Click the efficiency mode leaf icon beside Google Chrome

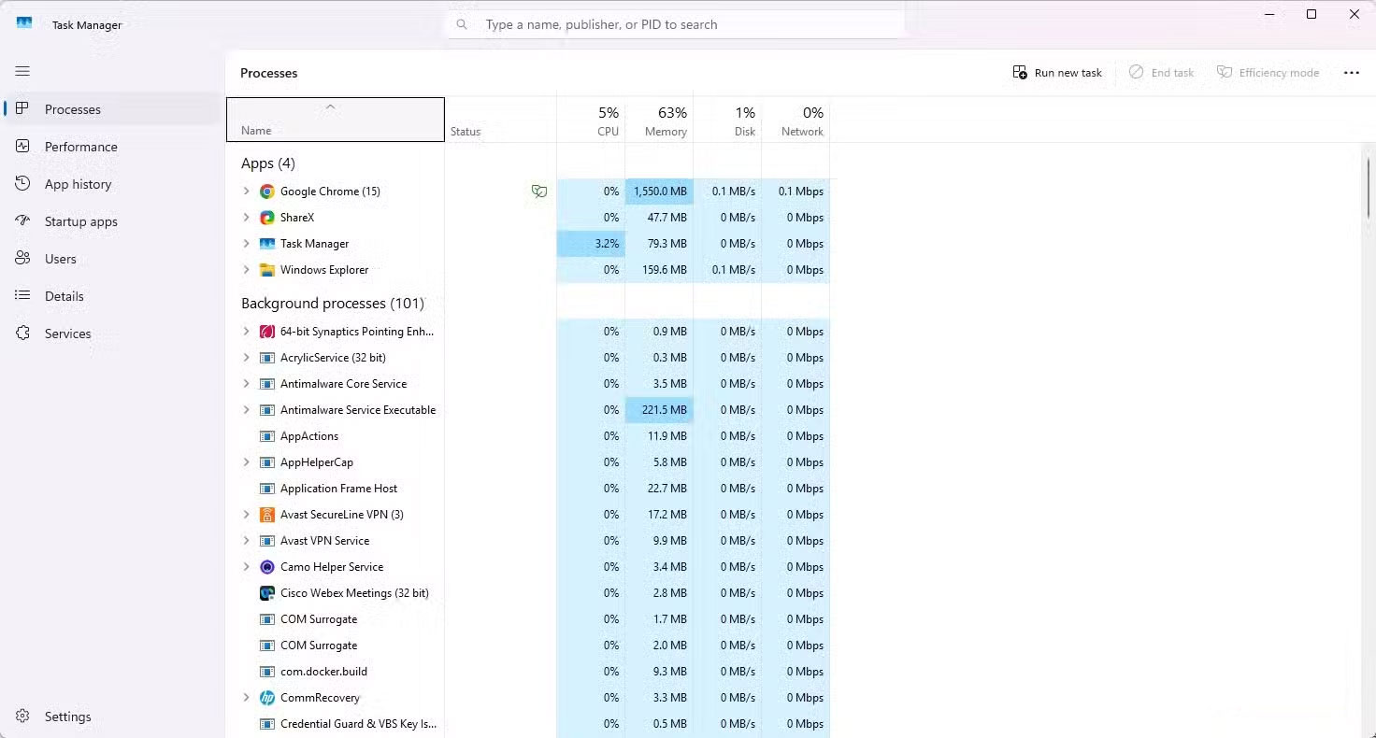tap(539, 191)
